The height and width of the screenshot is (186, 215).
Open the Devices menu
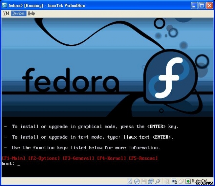click(x=19, y=13)
